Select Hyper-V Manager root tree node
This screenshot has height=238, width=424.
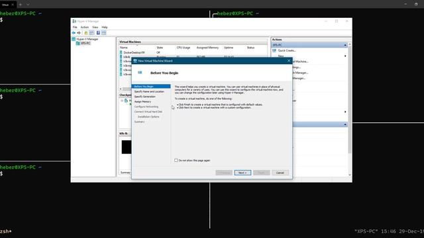87,39
